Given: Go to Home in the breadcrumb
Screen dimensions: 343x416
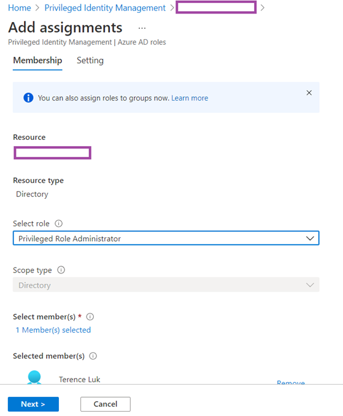Looking at the screenshot, I should point(20,8).
